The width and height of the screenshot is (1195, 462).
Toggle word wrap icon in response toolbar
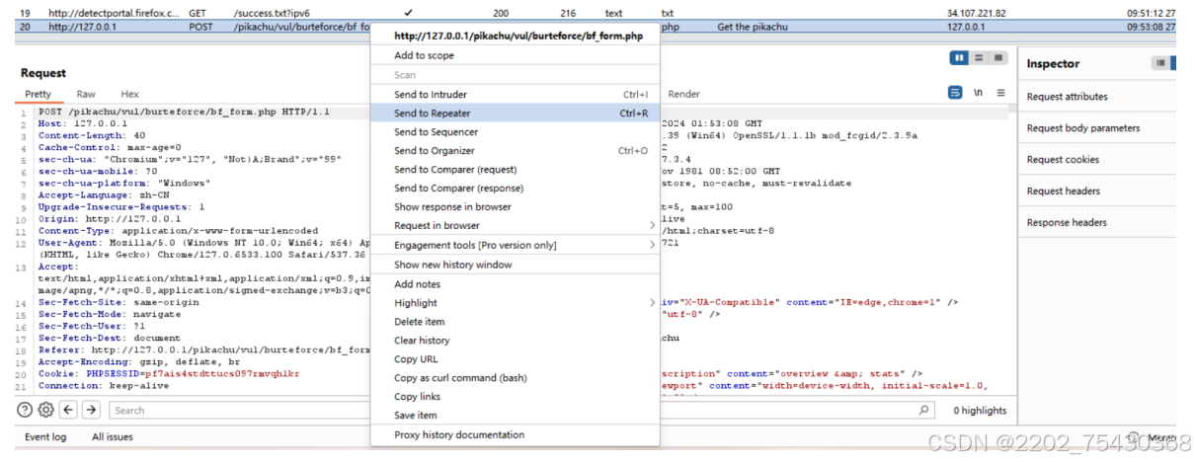tap(955, 93)
